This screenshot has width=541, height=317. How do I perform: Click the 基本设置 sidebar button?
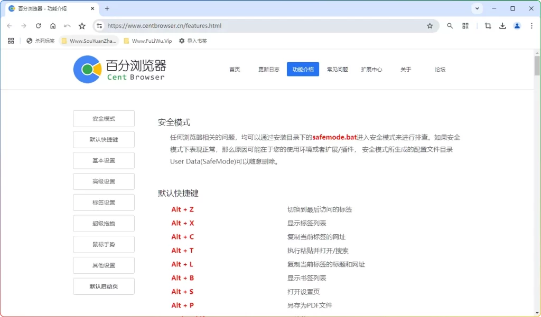(104, 160)
